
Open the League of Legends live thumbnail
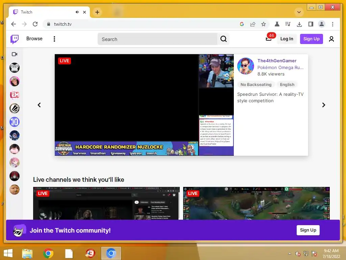click(256, 203)
